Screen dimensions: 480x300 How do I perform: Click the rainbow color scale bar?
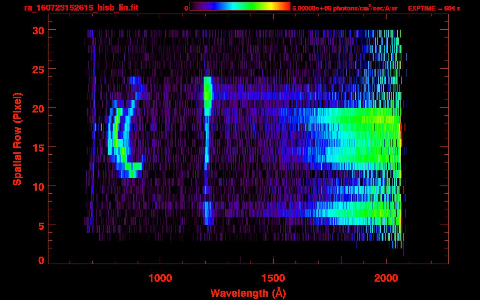(x=240, y=6)
